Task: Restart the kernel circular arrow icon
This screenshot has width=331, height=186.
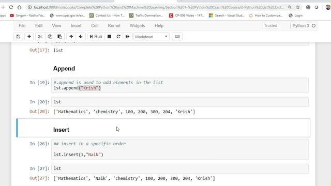Action: 118,37
